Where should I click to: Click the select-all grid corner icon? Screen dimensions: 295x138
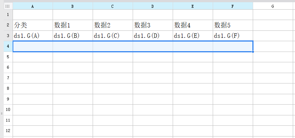[7, 6]
